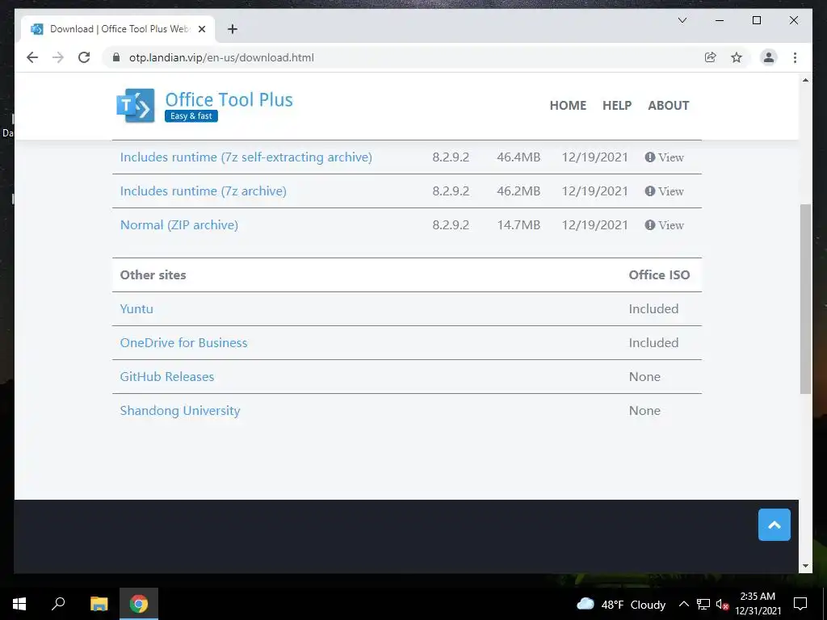Reload the page with the refresh icon

tap(84, 57)
